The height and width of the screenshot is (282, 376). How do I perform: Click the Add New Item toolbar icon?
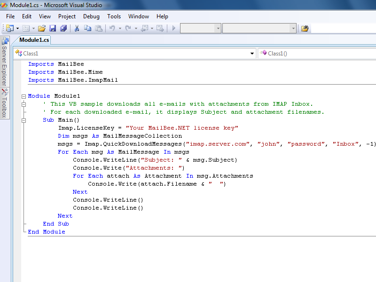[x=26, y=28]
